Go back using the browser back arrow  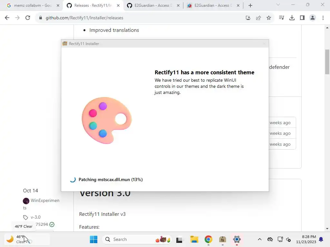pyautogui.click(x=7, y=18)
